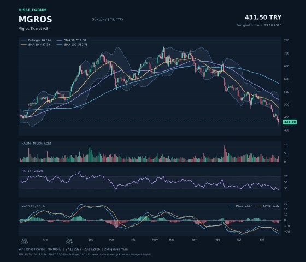Image resolution: width=306 pixels, height=262 pixels.
Task: Click the 750 price axis label
Action: (287, 40)
